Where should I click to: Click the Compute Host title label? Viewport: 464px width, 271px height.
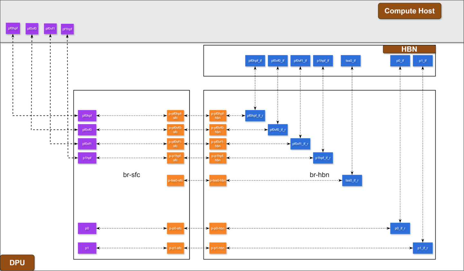point(410,11)
